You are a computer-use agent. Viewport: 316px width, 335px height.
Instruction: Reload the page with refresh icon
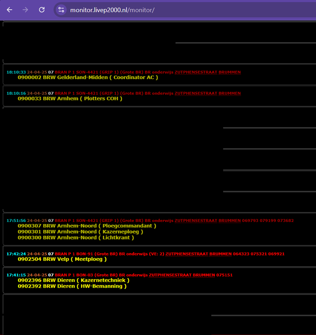[x=42, y=10]
